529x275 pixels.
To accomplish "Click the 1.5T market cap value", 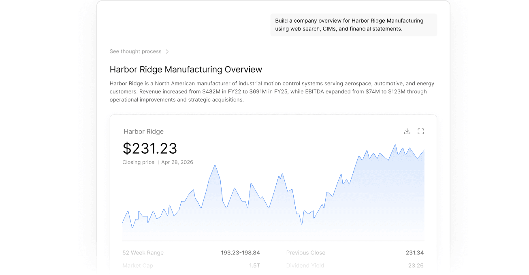I will point(254,266).
